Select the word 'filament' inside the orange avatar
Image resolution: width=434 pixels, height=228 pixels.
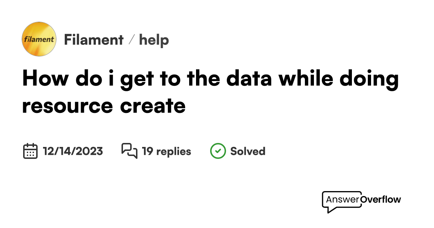tap(39, 39)
